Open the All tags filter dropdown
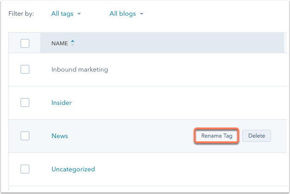 click(x=66, y=14)
